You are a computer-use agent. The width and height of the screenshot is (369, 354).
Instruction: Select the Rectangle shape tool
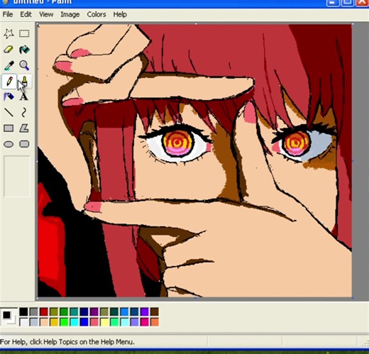(x=9, y=128)
